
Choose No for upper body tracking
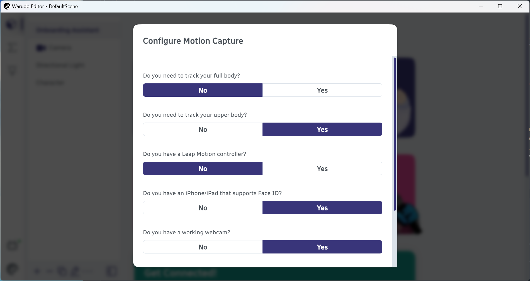(203, 129)
